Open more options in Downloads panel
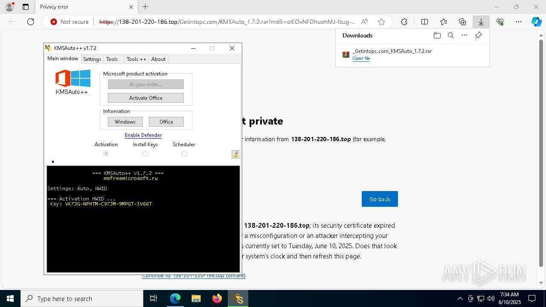Viewport: 546px width, 307px height. point(465,35)
